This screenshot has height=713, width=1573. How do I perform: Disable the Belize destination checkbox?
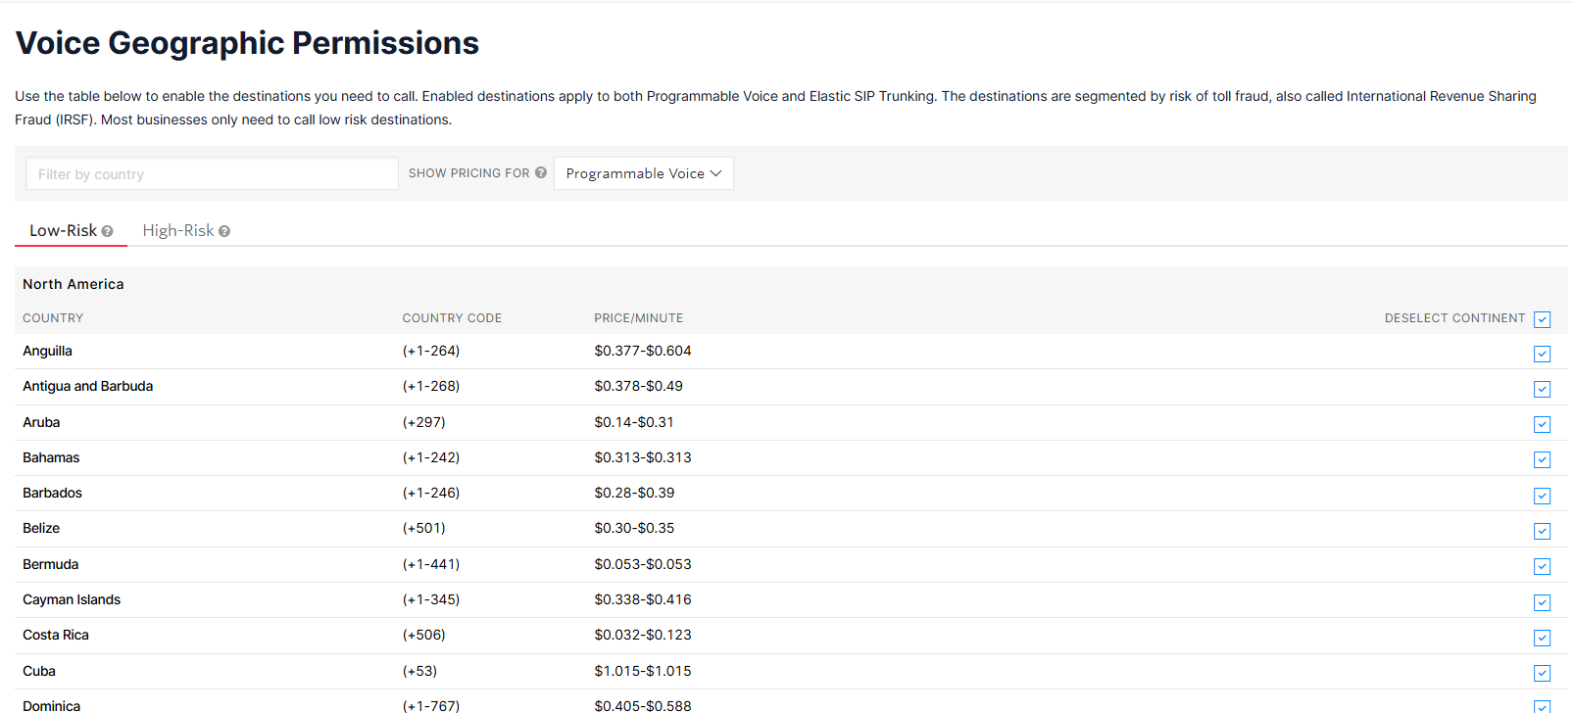point(1542,531)
